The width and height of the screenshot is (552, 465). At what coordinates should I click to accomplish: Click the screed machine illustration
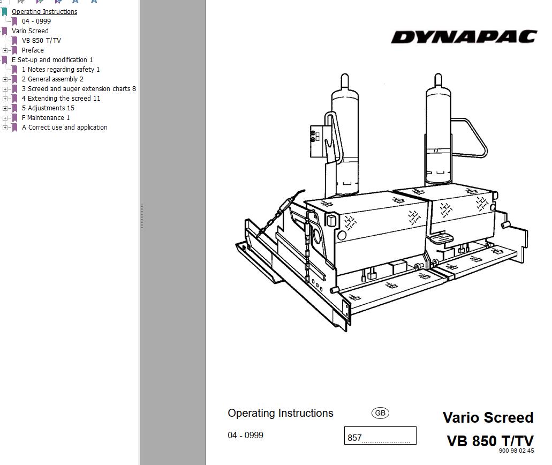tap(382, 202)
